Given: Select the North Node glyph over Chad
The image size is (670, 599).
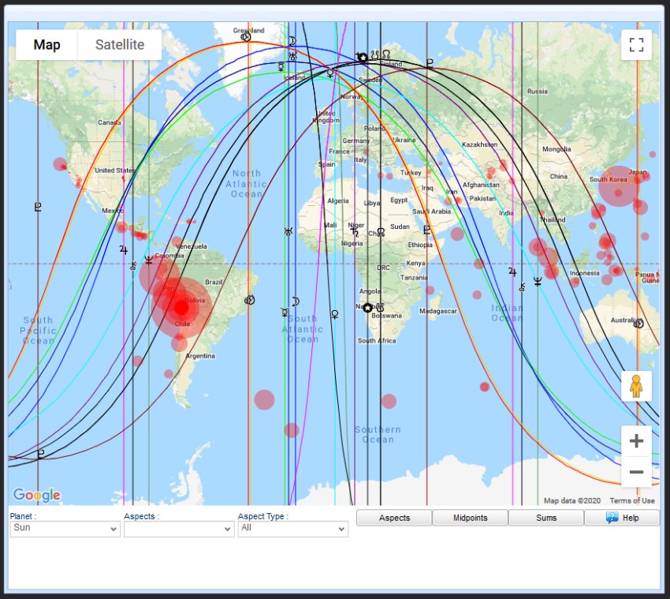Looking at the screenshot, I should point(381,231).
